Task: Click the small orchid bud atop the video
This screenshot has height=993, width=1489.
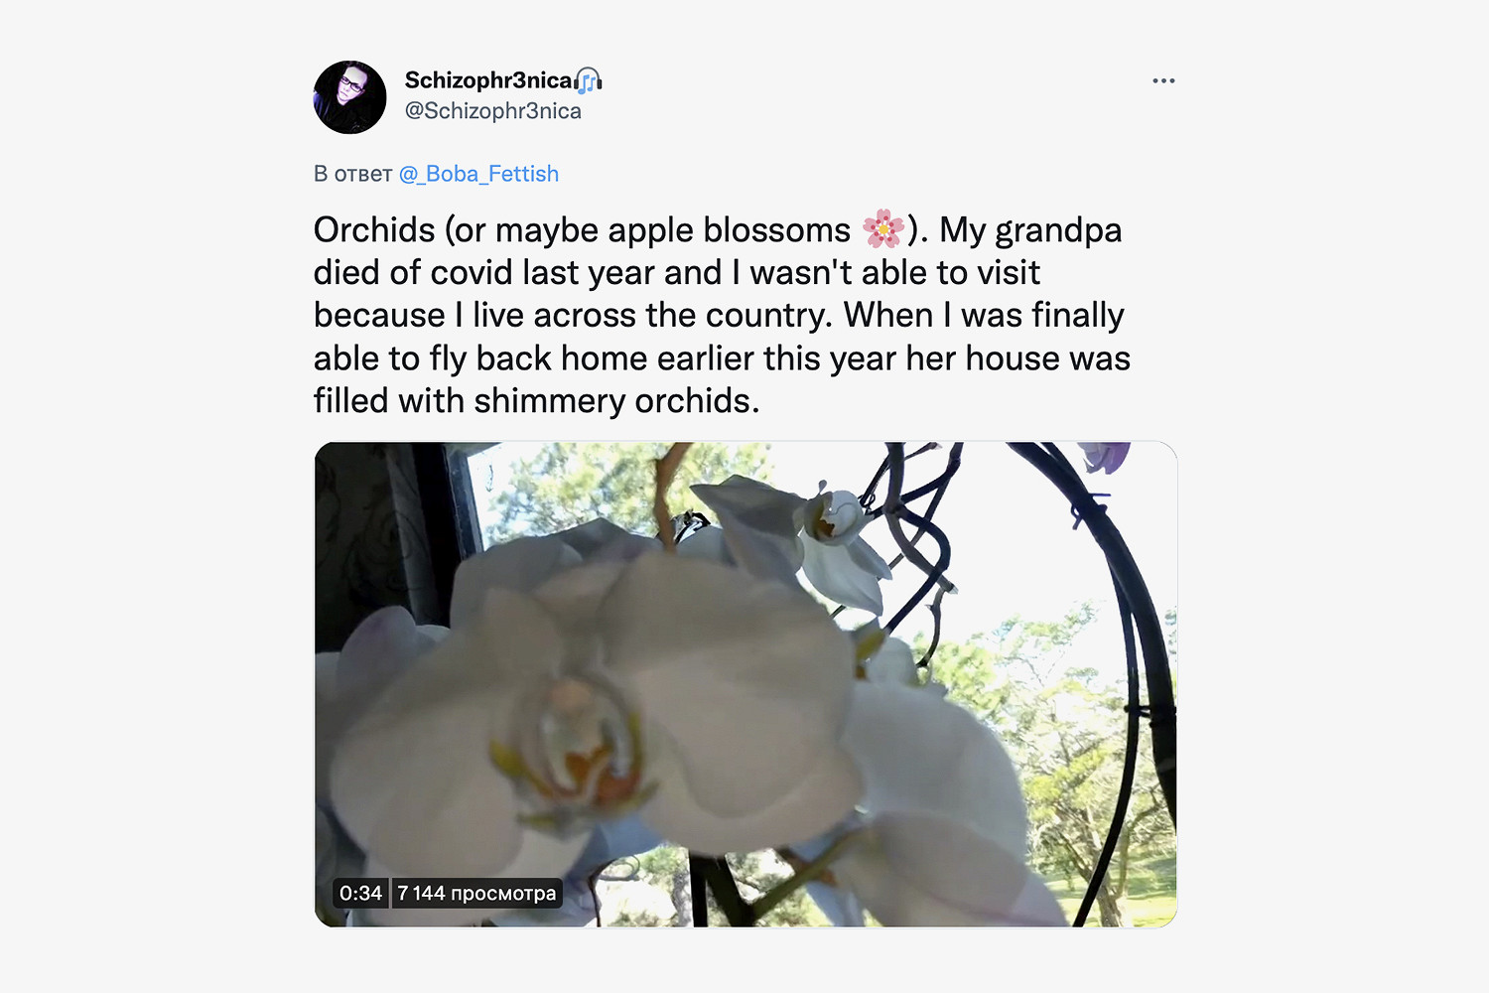Action: 834,516
